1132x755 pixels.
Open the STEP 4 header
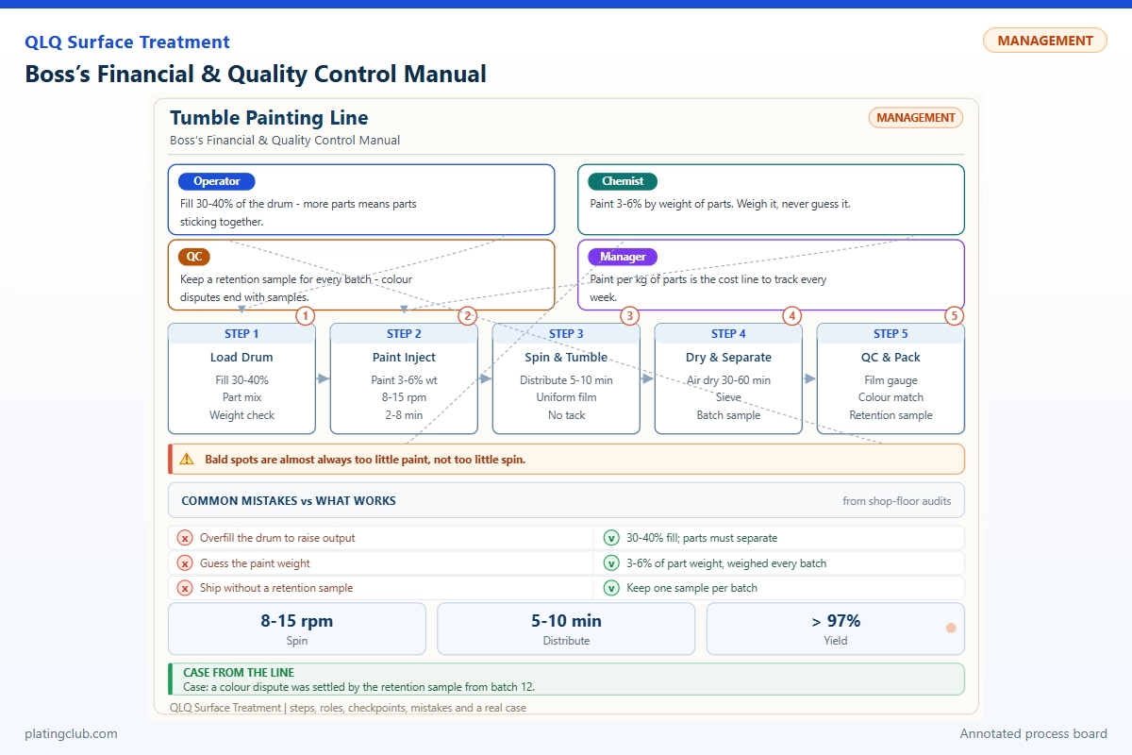tap(728, 334)
